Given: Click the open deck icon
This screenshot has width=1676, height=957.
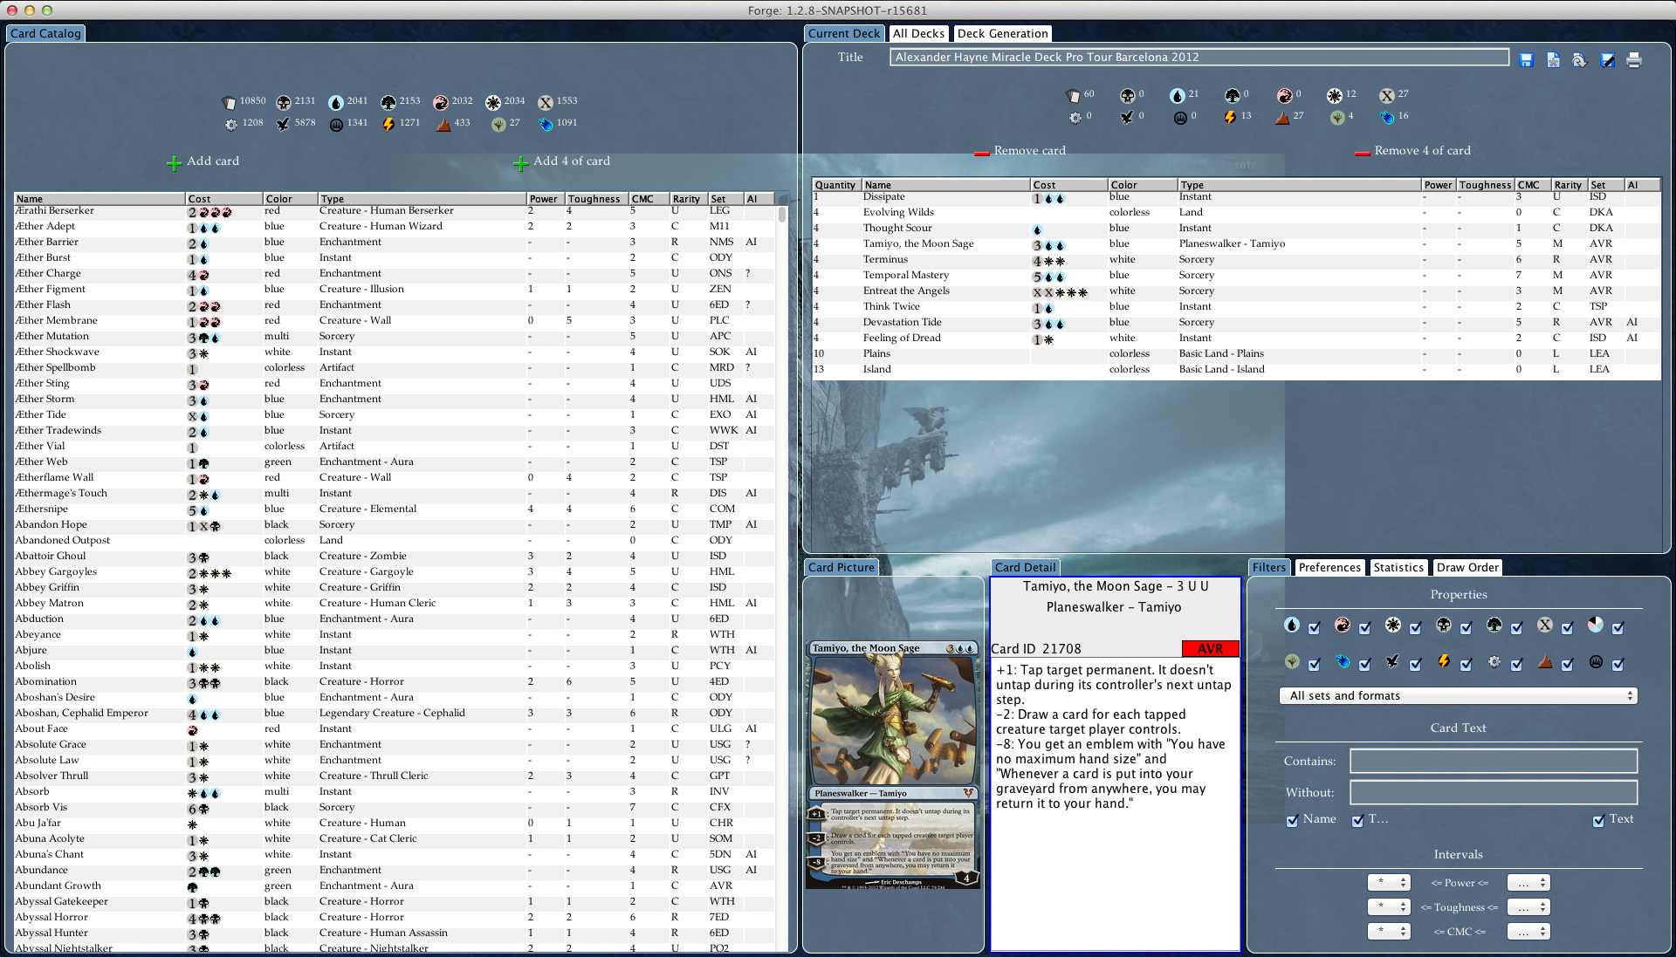Looking at the screenshot, I should (1579, 60).
